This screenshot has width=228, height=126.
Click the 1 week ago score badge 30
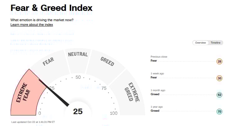click(219, 78)
